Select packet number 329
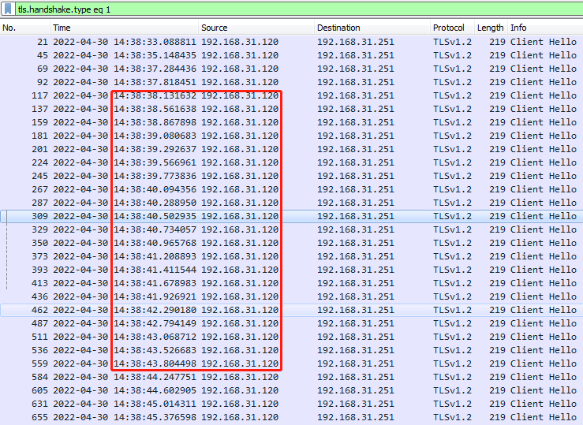The width and height of the screenshot is (583, 425). [x=292, y=229]
